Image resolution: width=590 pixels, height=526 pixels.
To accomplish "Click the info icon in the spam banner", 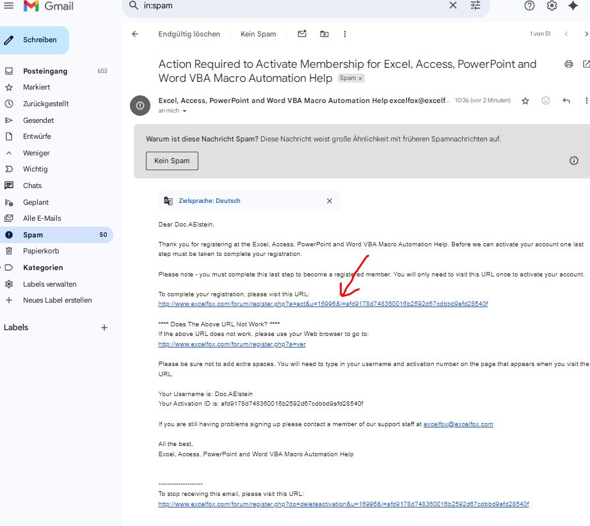I will point(574,161).
